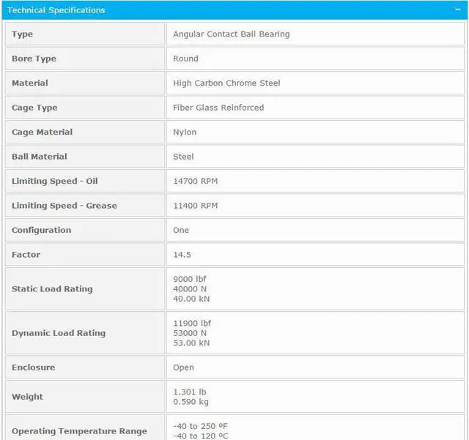
Task: Click the Limiting Speed - Grease label
Action: 64,206
